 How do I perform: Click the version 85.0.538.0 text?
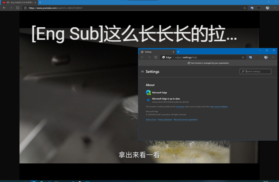coord(170,102)
